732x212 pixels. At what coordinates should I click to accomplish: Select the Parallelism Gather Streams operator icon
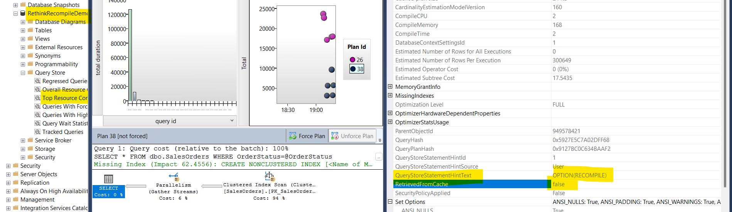tap(174, 177)
